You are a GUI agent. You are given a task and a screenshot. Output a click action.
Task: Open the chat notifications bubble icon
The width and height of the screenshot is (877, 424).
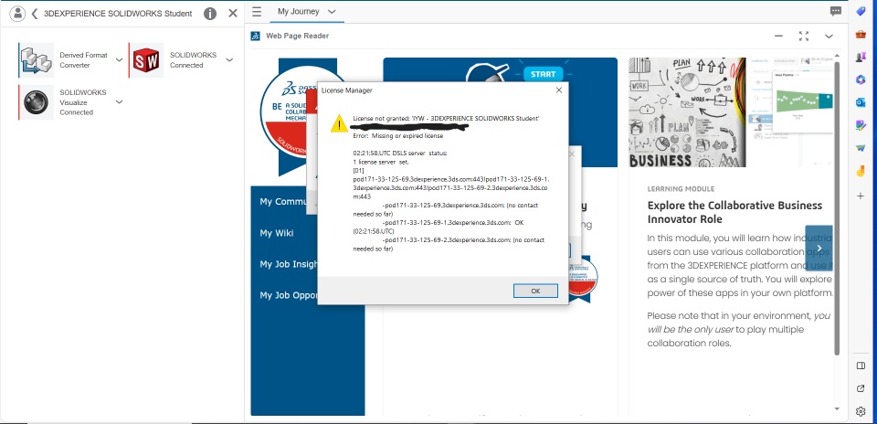point(836,11)
